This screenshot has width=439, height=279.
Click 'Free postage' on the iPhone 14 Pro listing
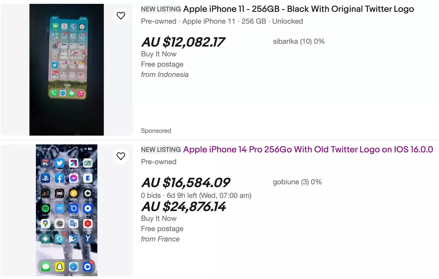pyautogui.click(x=162, y=229)
